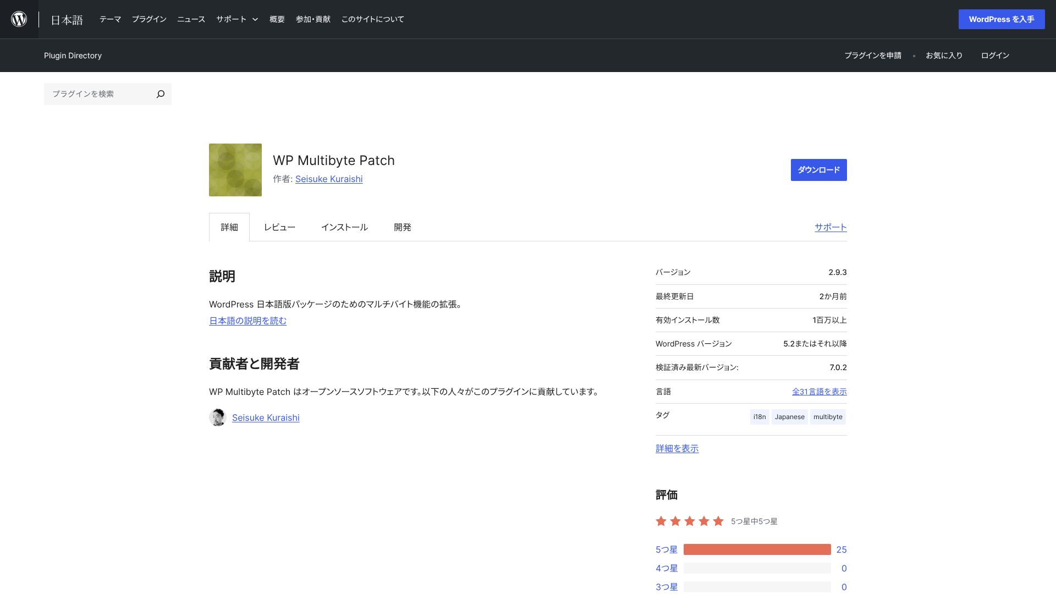The image size is (1056, 594).
Task: Click the WordPress を入手 button
Action: click(1002, 19)
